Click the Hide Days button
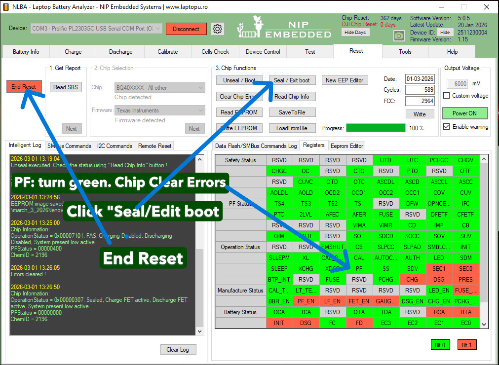Viewport: 499px width, 365px height. [x=355, y=33]
